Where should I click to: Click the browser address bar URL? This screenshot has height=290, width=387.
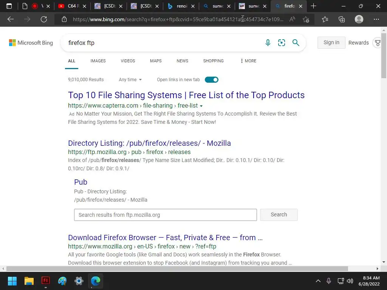178,19
